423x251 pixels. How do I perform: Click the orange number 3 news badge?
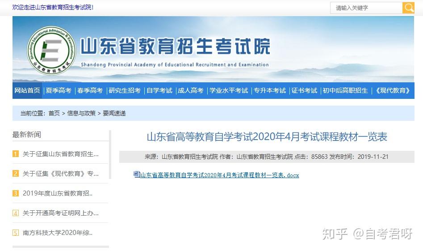pos(16,193)
